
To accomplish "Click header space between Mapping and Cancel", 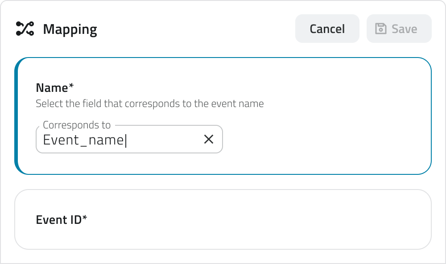I will [x=196, y=29].
